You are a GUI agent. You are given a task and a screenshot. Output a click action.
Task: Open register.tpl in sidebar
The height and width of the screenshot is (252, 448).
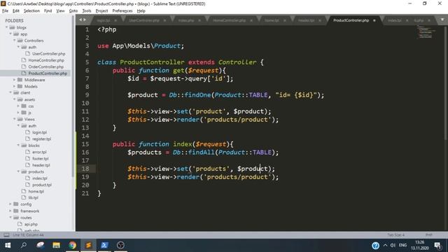click(41, 139)
